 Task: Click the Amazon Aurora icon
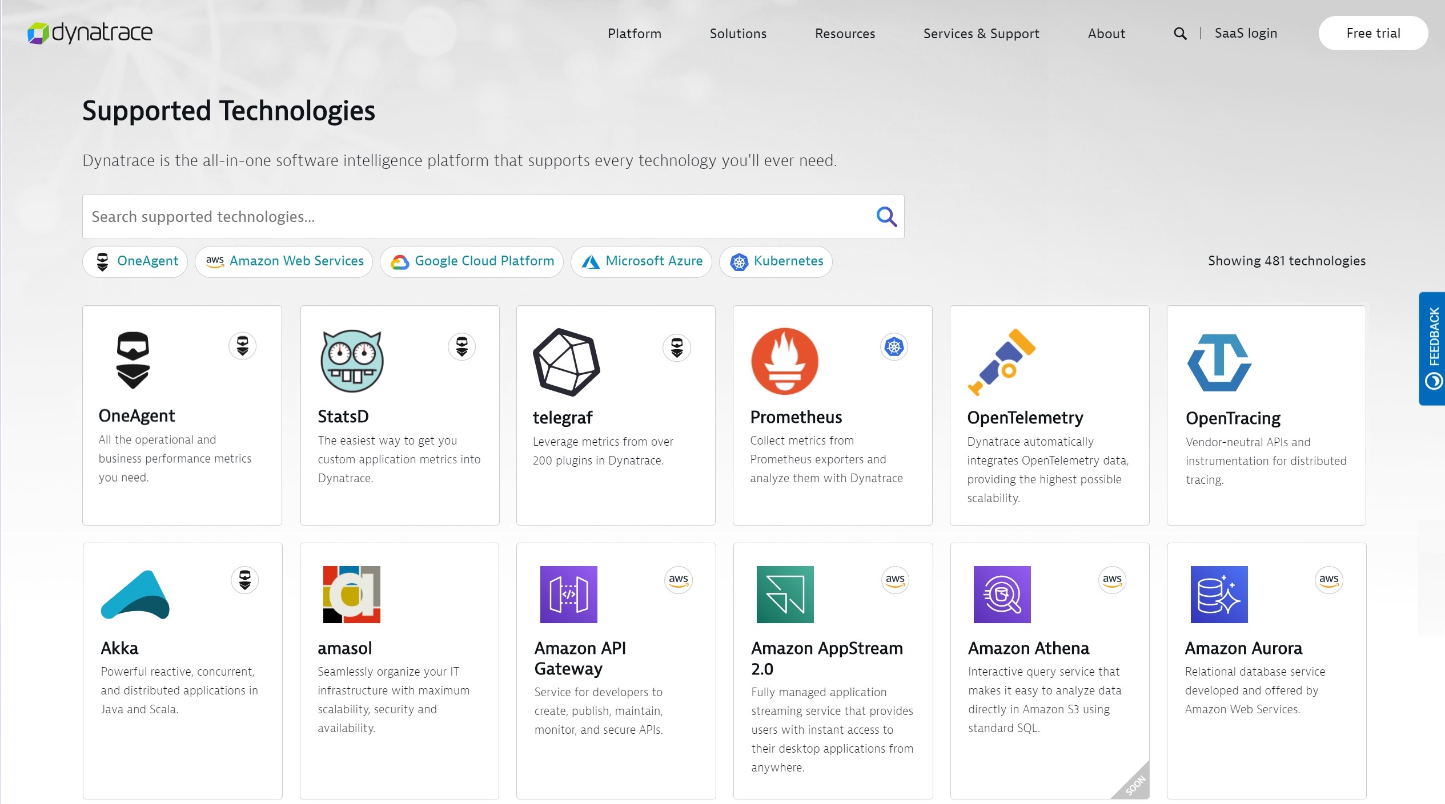pos(1218,594)
